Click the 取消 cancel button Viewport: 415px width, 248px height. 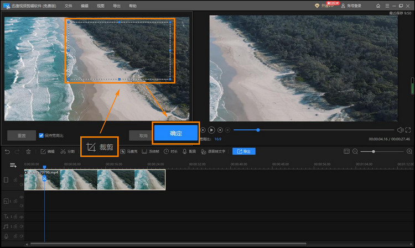[141, 135]
